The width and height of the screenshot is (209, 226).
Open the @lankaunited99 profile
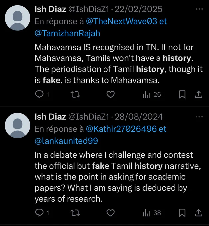click(66, 141)
